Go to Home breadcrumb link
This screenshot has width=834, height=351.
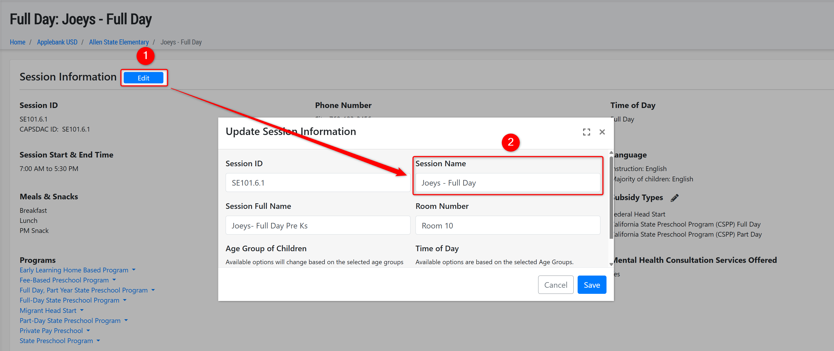[17, 42]
